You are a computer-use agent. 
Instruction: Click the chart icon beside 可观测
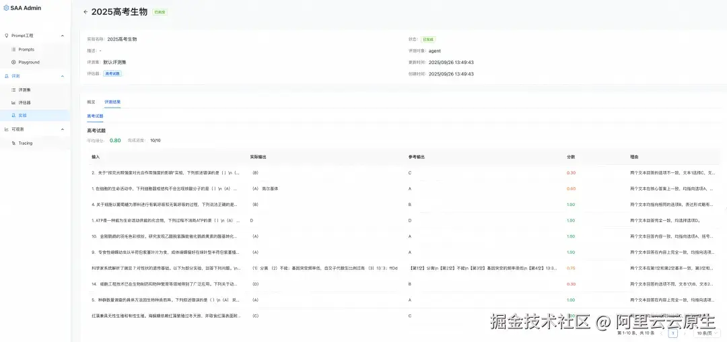pyautogui.click(x=7, y=129)
